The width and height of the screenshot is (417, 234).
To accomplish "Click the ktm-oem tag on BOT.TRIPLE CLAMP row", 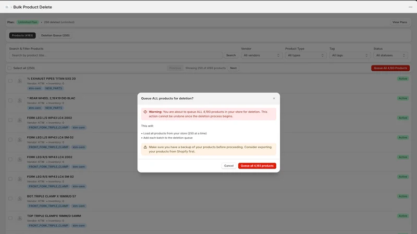I will (79, 206).
